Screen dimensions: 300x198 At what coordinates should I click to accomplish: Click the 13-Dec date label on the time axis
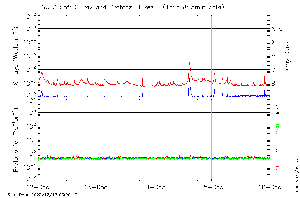[x=96, y=187]
